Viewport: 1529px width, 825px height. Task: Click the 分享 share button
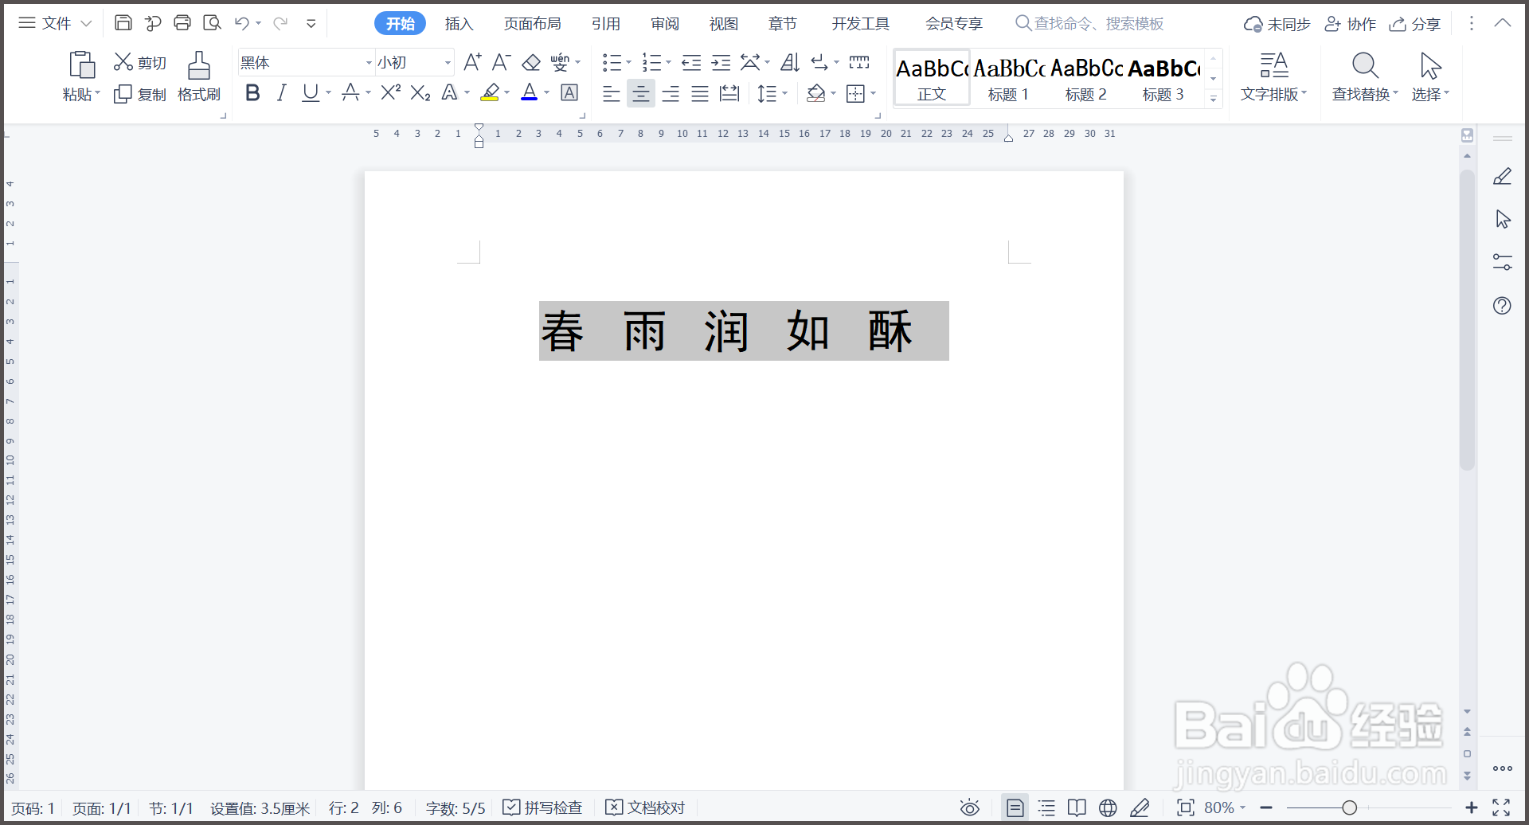point(1415,23)
